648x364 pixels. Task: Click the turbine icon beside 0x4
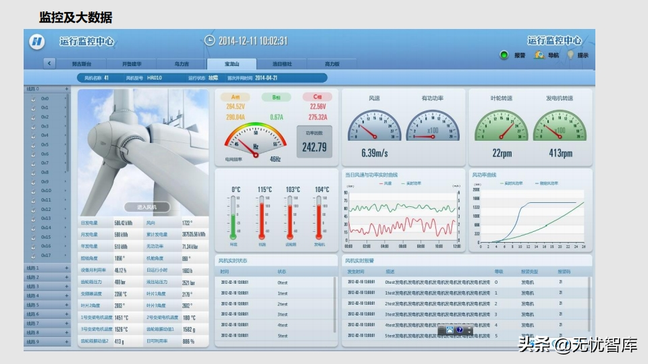point(33,135)
